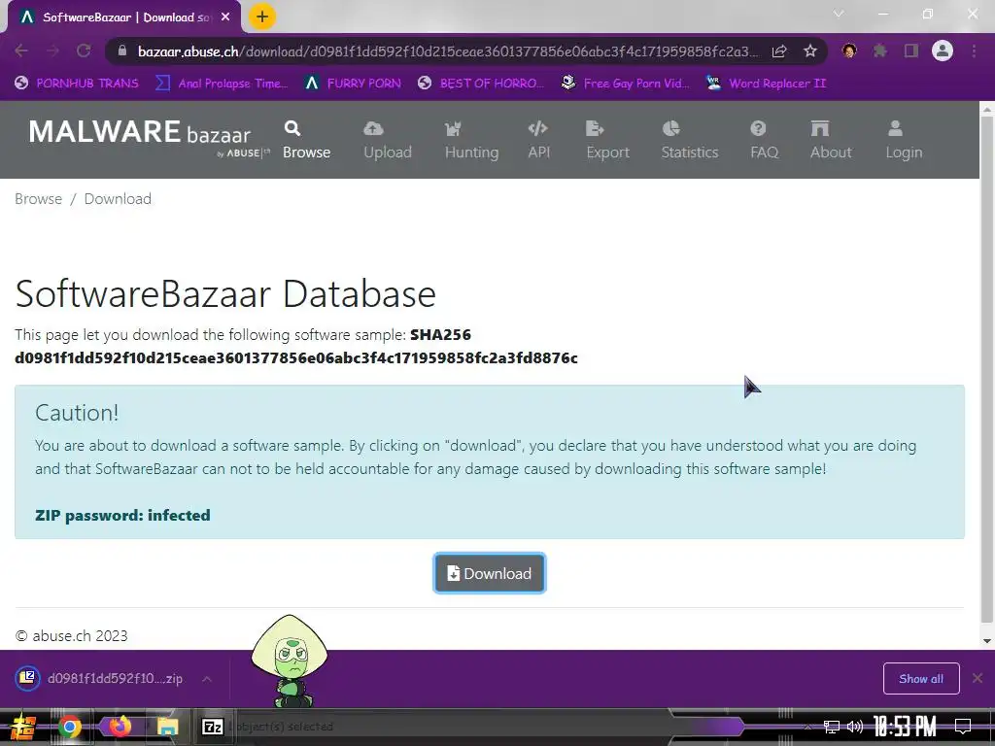Click the Peridot desktop mascot character
Viewport: 995px width, 746px height.
290,661
